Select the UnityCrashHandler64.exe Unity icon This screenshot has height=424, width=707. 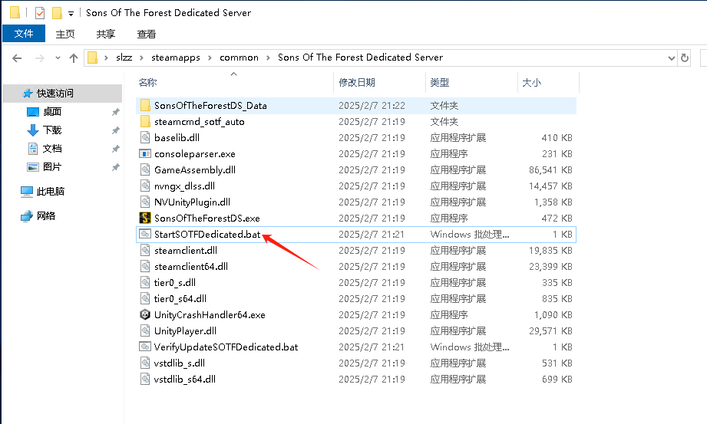145,315
